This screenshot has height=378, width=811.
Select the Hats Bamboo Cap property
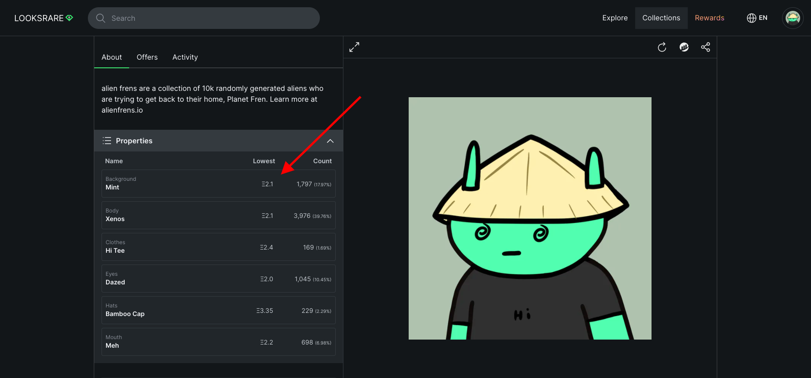coord(218,310)
